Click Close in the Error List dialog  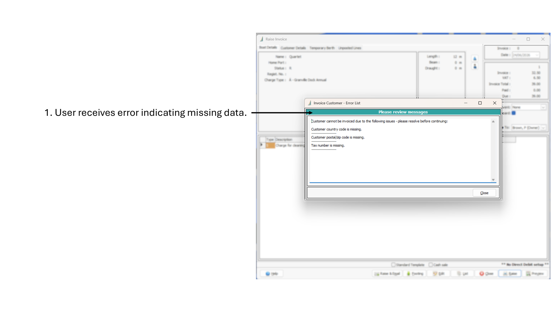point(484,193)
